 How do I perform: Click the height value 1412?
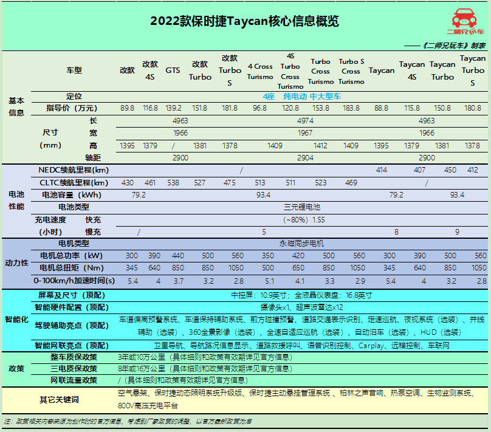(320, 146)
